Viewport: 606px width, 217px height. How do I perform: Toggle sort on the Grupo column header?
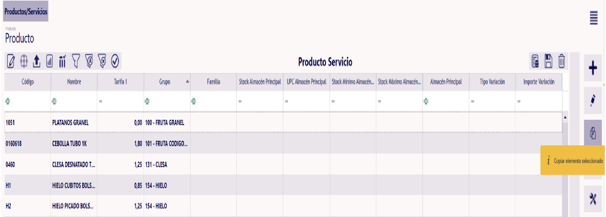(x=167, y=82)
